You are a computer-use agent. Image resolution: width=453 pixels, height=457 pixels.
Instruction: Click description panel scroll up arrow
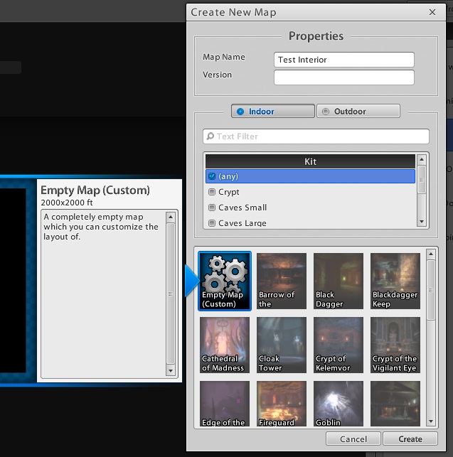[x=171, y=217]
